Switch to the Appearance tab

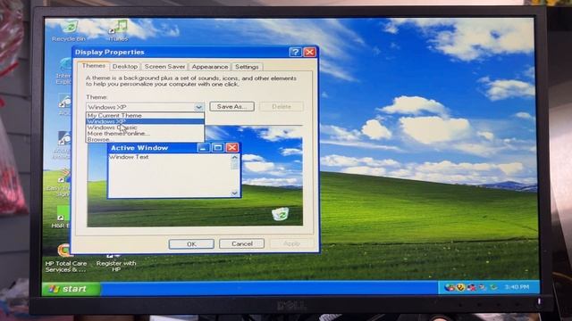210,67
